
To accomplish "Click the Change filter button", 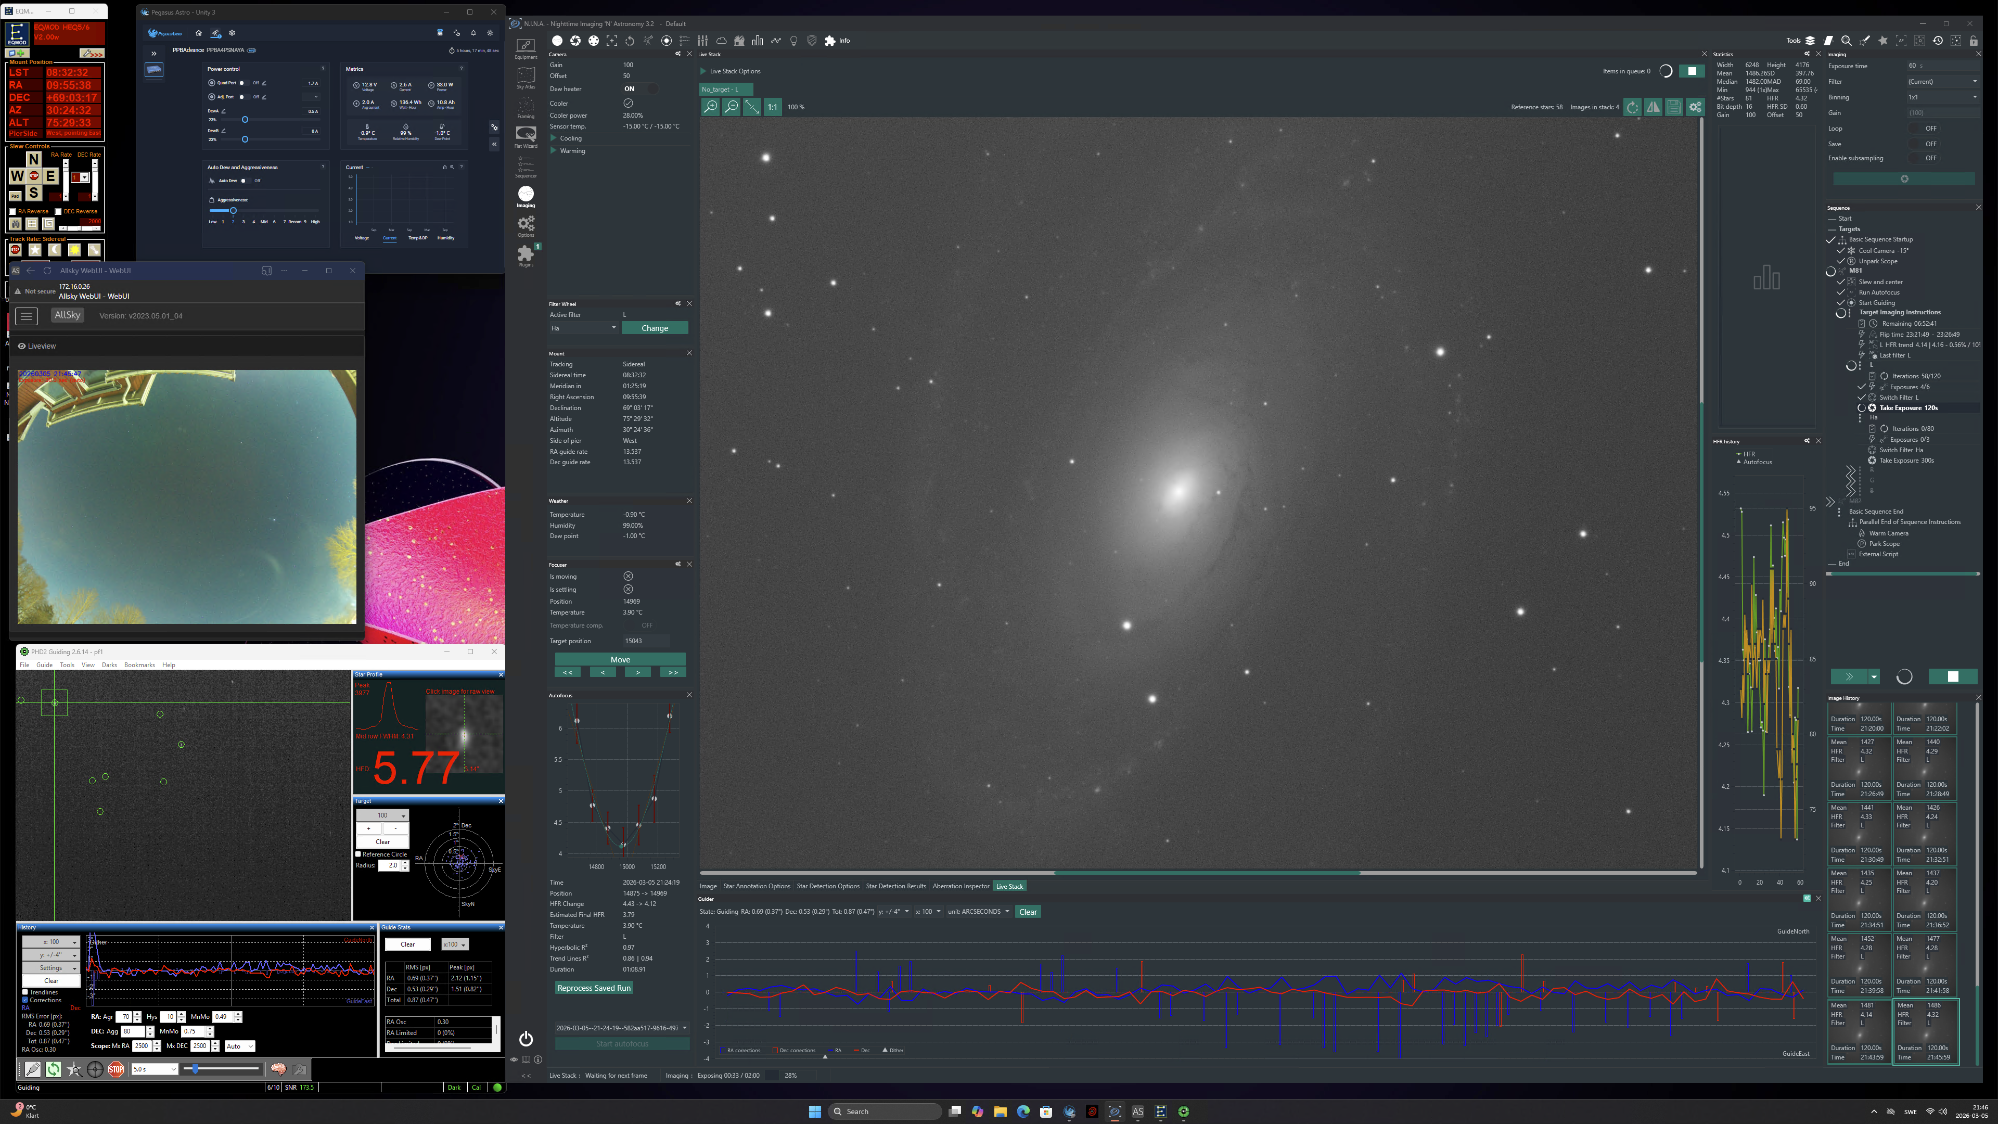I will coord(654,328).
